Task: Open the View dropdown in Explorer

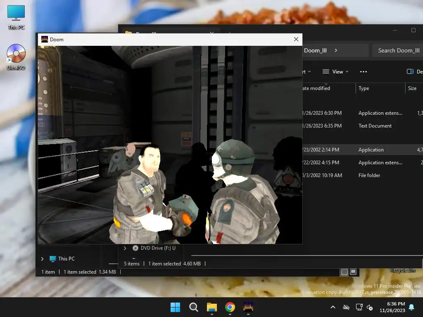Action: (x=335, y=72)
